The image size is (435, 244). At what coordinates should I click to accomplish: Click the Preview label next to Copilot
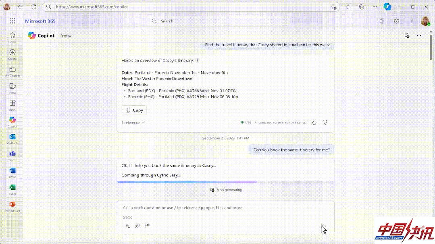[66, 36]
